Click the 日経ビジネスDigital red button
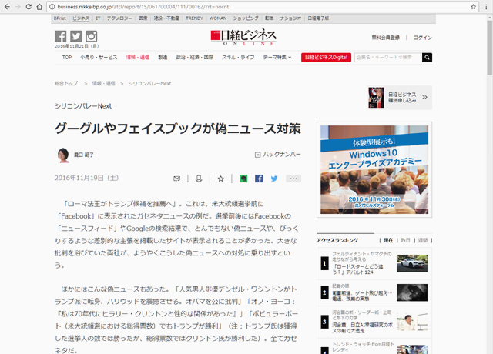 327,57
